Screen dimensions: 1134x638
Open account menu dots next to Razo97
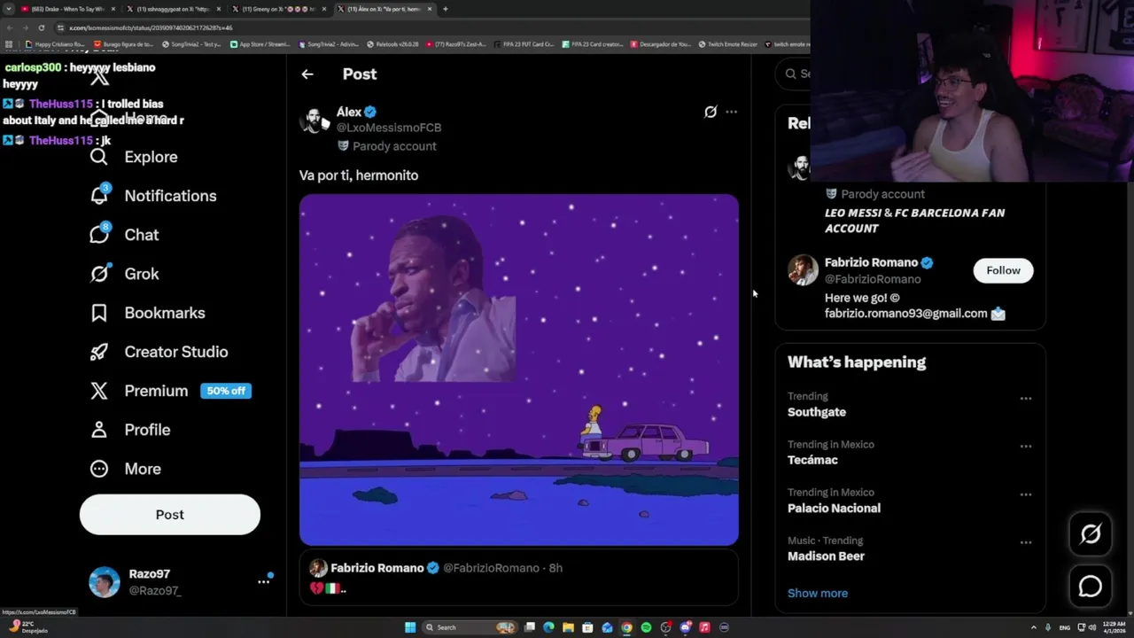[x=263, y=581]
